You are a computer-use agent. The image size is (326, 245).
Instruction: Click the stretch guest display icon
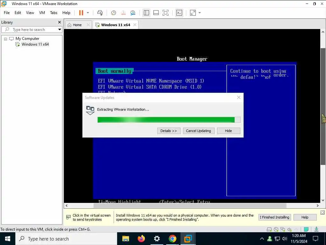pos(193,13)
